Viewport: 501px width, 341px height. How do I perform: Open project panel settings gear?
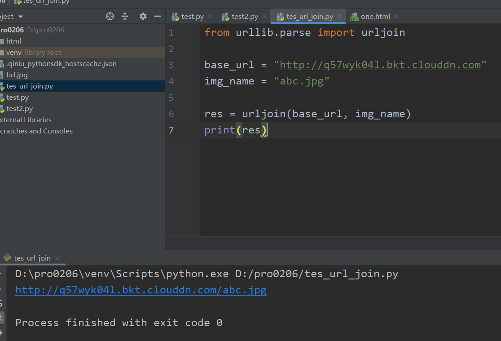tap(143, 16)
